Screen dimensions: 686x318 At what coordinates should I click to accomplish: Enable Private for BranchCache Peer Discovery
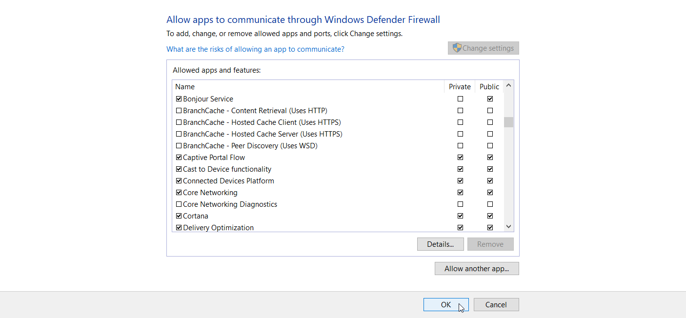click(460, 146)
